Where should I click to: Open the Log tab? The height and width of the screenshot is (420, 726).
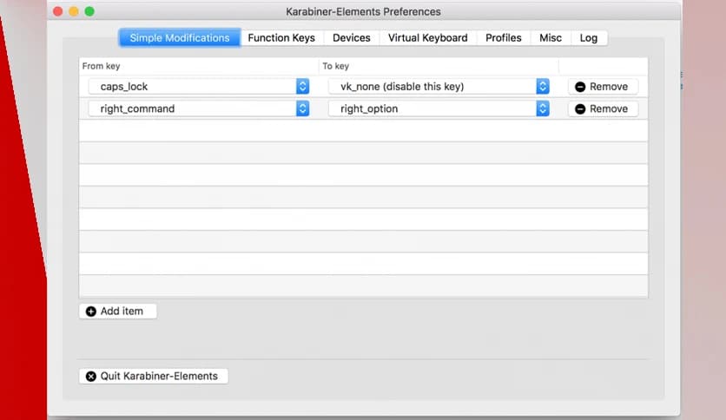589,38
